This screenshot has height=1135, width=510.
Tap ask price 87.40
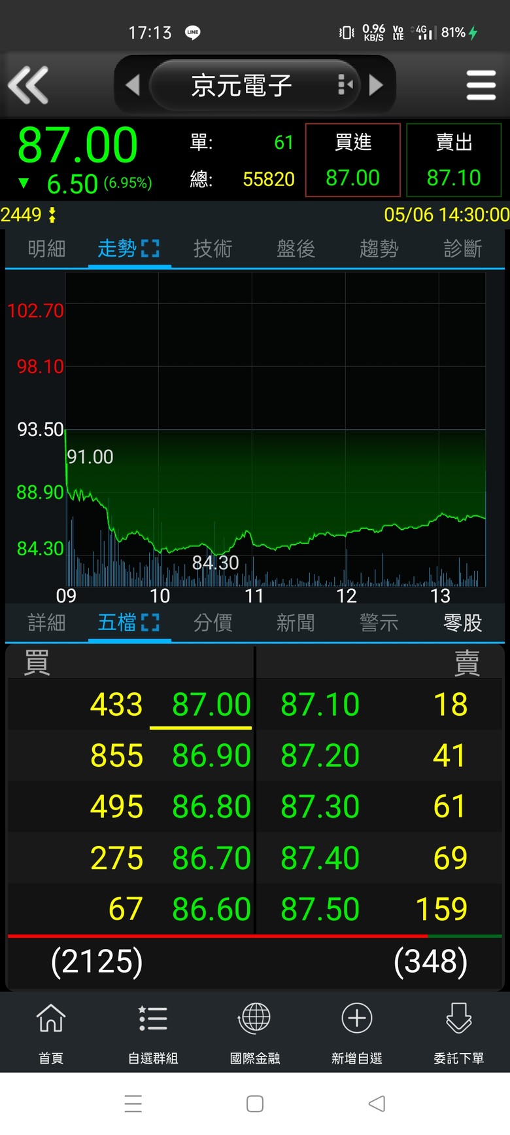pos(320,858)
